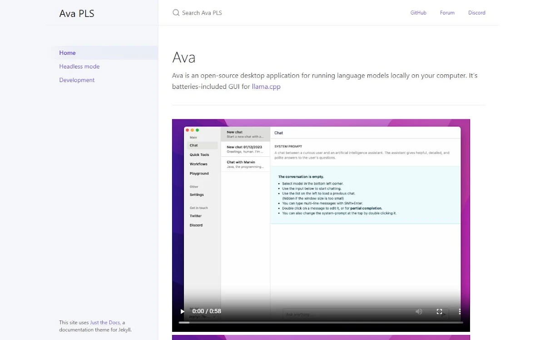This screenshot has height=340, width=545.
Task: Seek along the video progress bar
Action: [321, 322]
